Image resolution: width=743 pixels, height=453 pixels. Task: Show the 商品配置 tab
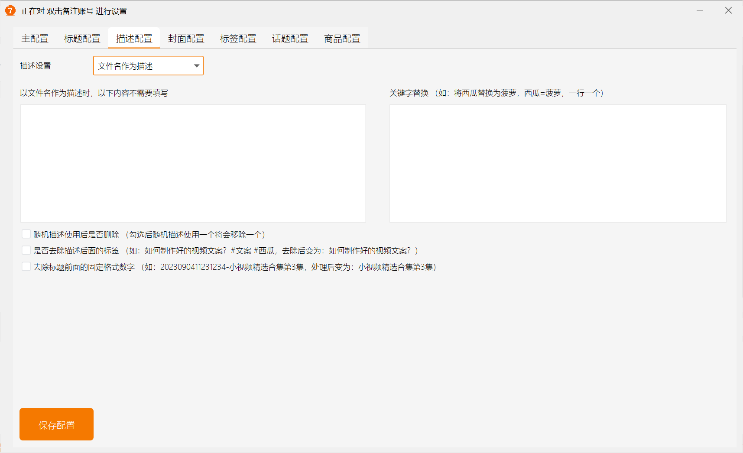(x=342, y=39)
